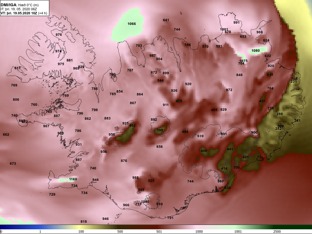Select the 891 value
The image size is (312, 234).
coord(224,134)
